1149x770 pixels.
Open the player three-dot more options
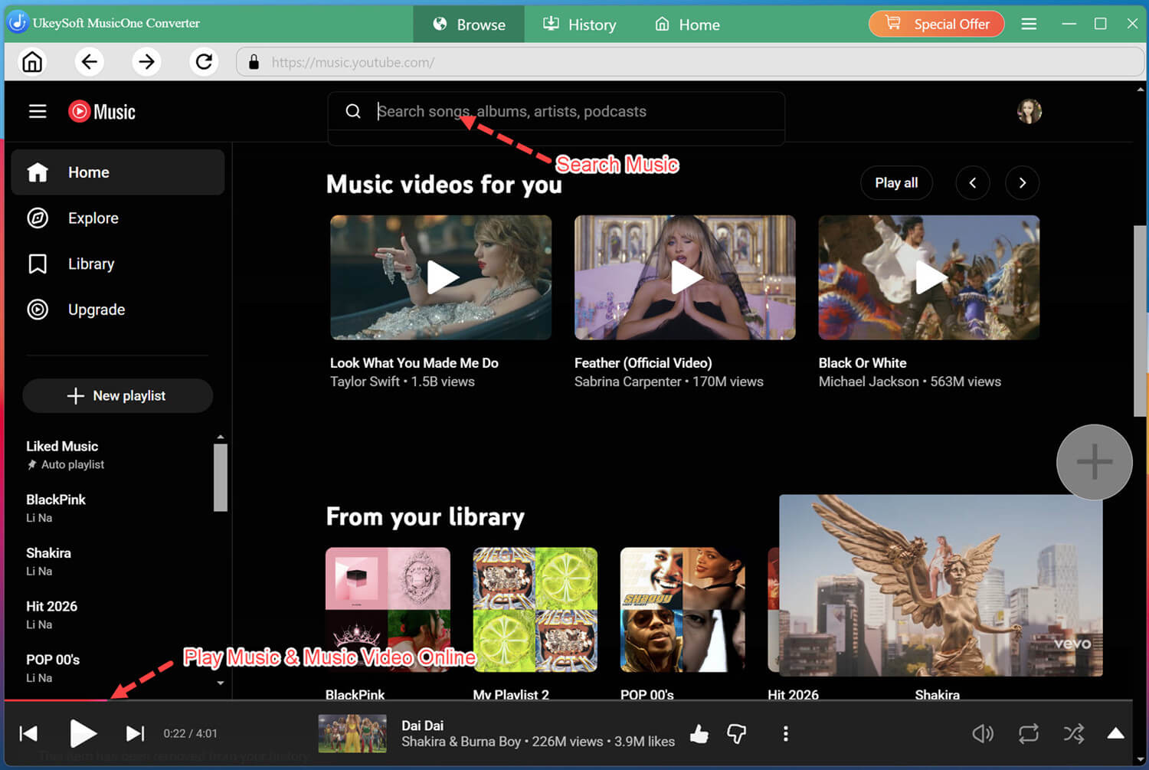point(785,734)
